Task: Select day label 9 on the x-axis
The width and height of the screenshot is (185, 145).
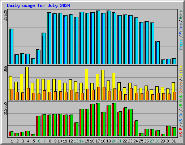Action: pos(55,141)
